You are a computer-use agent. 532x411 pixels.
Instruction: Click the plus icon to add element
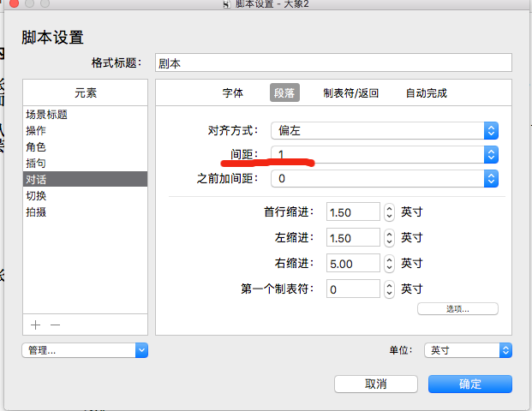tap(35, 325)
